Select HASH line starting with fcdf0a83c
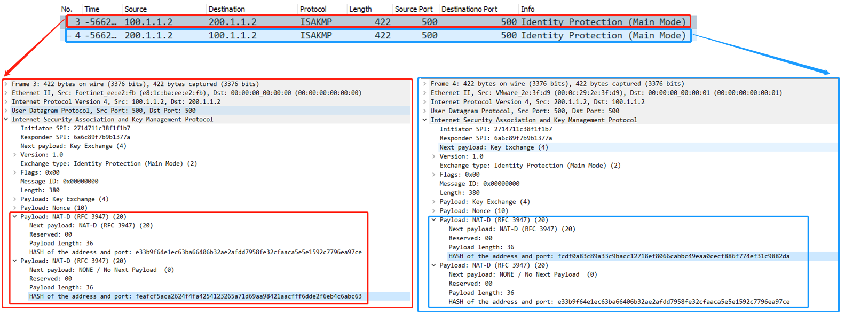 pos(618,256)
